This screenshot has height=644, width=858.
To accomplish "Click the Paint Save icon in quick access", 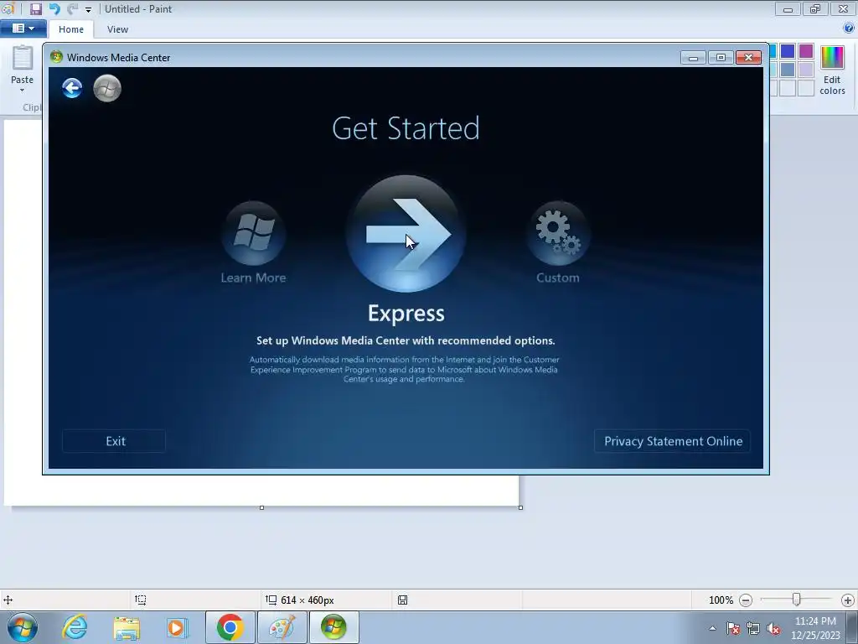I will coord(35,8).
